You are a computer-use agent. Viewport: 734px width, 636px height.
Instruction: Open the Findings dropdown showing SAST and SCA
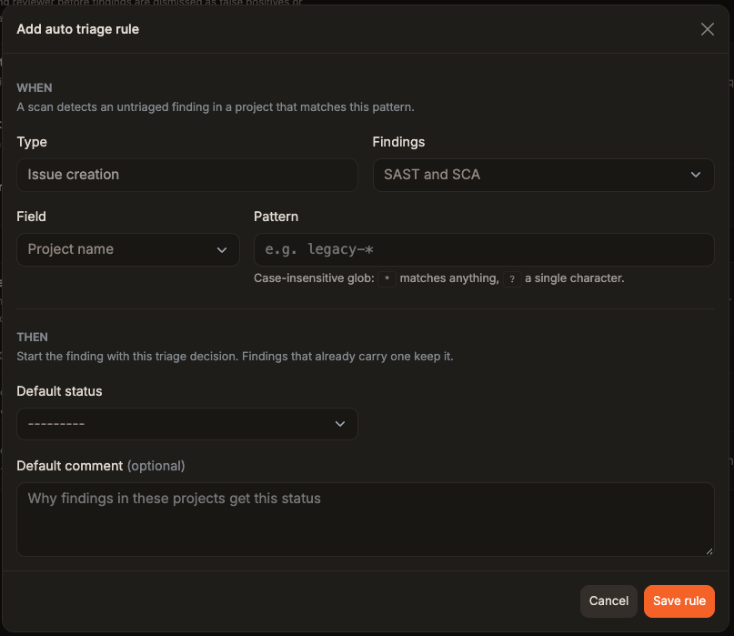point(544,175)
